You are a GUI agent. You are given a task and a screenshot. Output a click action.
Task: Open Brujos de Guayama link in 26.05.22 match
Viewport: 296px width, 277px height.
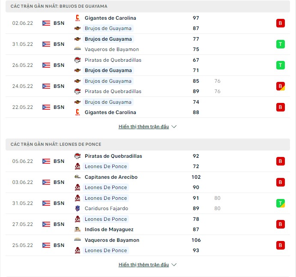(108, 70)
